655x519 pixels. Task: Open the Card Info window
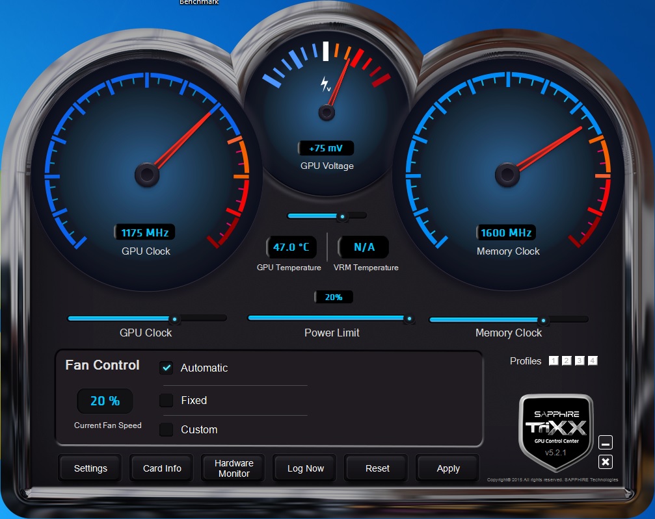pyautogui.click(x=162, y=468)
